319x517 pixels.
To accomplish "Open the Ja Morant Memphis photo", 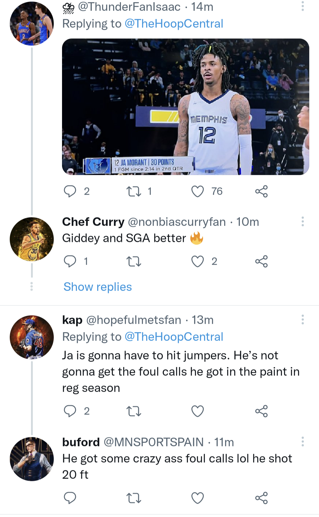I will coord(185,106).
